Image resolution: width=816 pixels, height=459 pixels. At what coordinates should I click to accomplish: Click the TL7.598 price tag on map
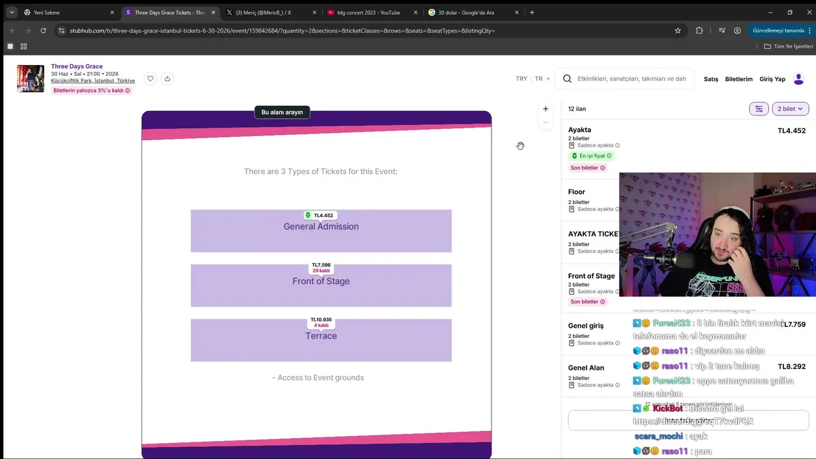[x=321, y=268]
